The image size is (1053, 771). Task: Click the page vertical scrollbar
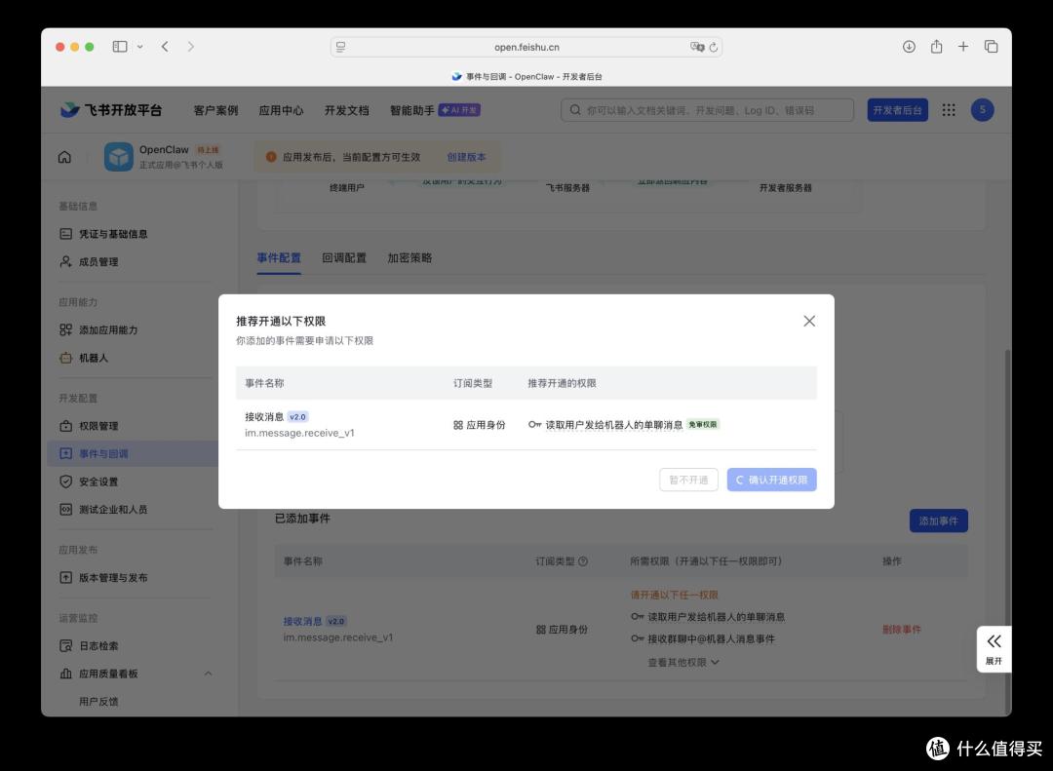1007,530
